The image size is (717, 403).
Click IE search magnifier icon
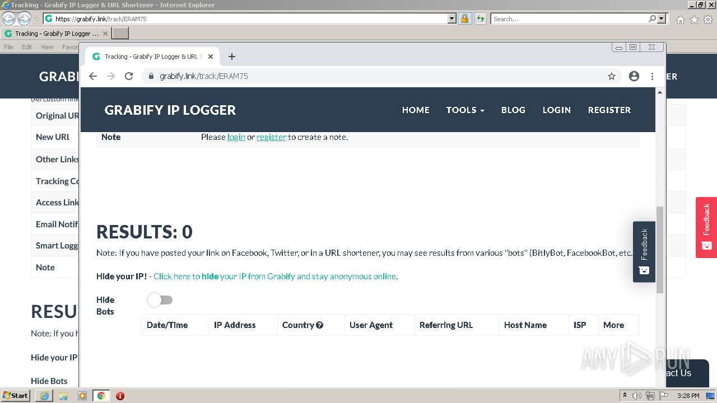[x=652, y=18]
